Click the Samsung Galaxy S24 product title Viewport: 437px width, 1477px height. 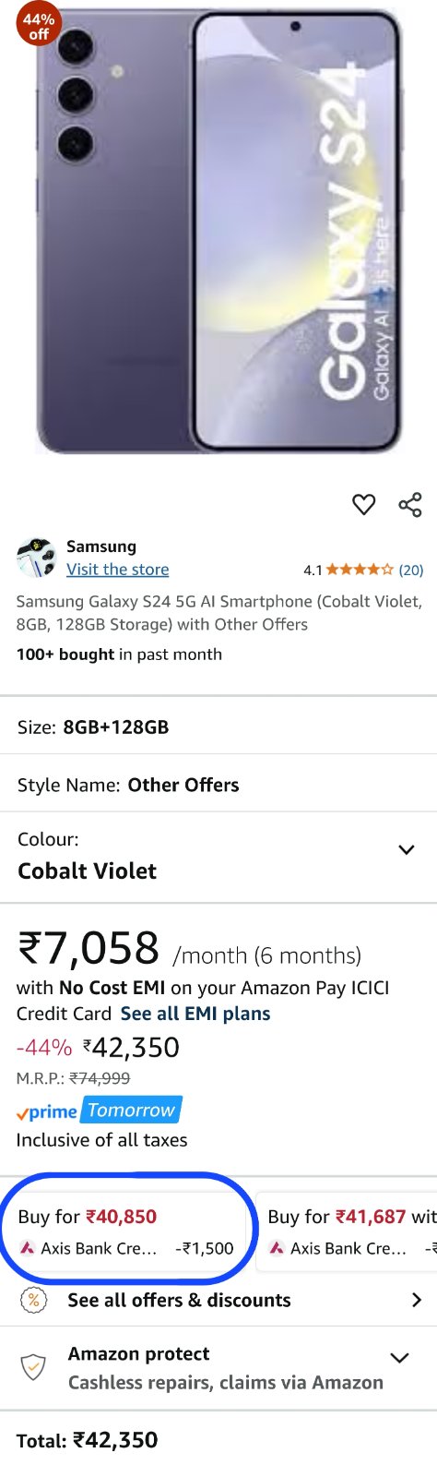[x=218, y=613]
